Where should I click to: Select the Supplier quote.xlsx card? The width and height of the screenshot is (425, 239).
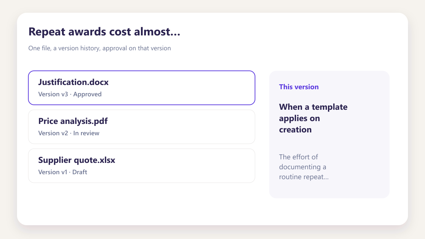point(142,166)
